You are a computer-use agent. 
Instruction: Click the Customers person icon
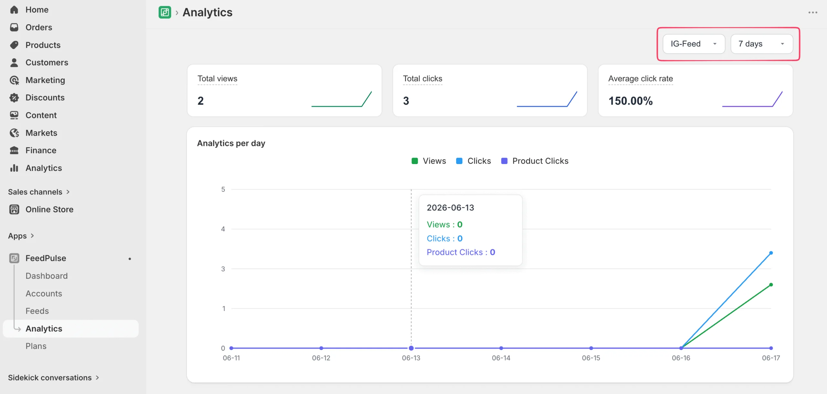[x=14, y=62]
